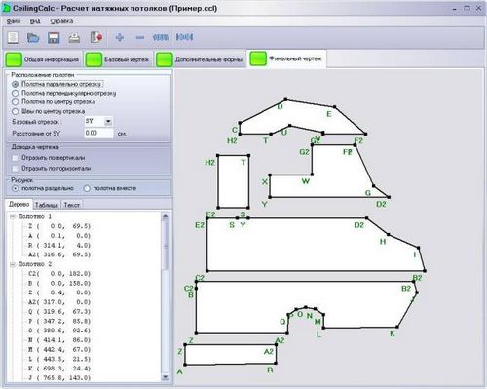The height and width of the screenshot is (389, 487).
Task: Exit the program via the door icon
Action: tap(96, 37)
